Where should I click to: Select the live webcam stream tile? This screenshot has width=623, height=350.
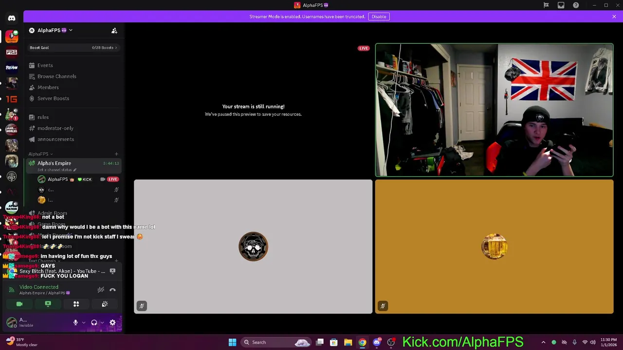point(494,110)
